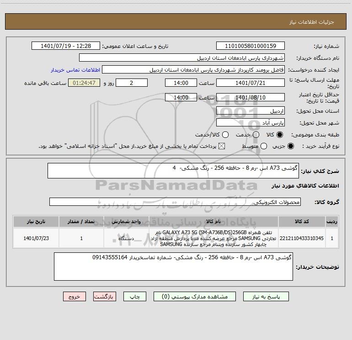
Task: Click the دستگاه unit cell
Action: pyautogui.click(x=126, y=238)
